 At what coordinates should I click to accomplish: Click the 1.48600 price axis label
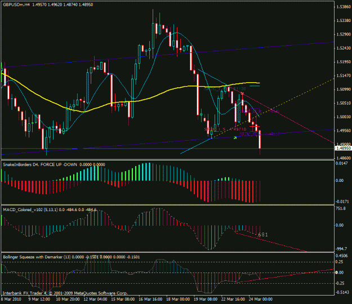(344, 158)
